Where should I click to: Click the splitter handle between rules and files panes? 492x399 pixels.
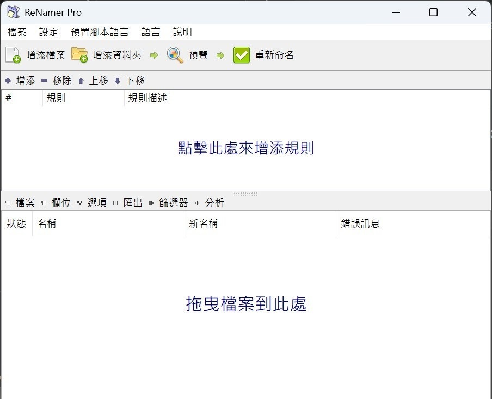point(246,194)
